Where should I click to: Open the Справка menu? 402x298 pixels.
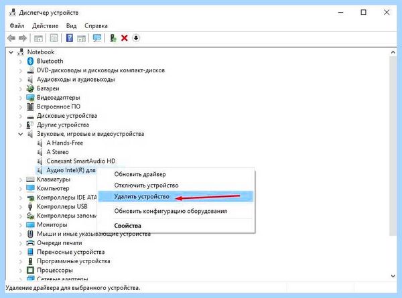[96, 26]
